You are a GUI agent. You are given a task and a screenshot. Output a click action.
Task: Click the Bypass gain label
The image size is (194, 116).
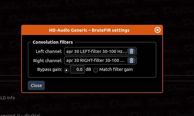point(50,69)
